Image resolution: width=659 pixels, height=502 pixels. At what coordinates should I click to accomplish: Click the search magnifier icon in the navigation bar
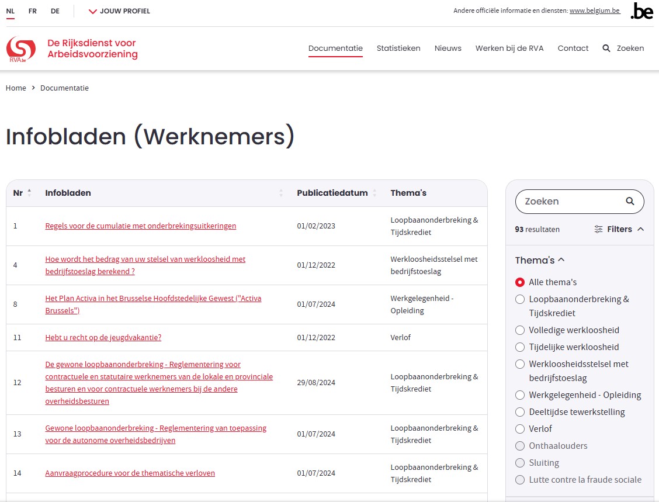(x=606, y=48)
